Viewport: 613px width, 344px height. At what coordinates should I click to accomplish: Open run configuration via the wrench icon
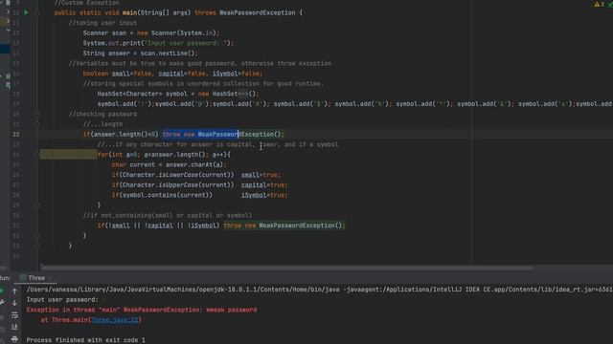click(2, 303)
